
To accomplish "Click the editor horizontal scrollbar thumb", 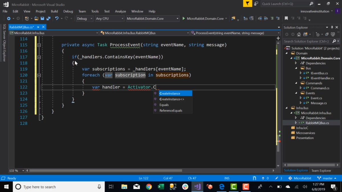I will coord(105,171).
